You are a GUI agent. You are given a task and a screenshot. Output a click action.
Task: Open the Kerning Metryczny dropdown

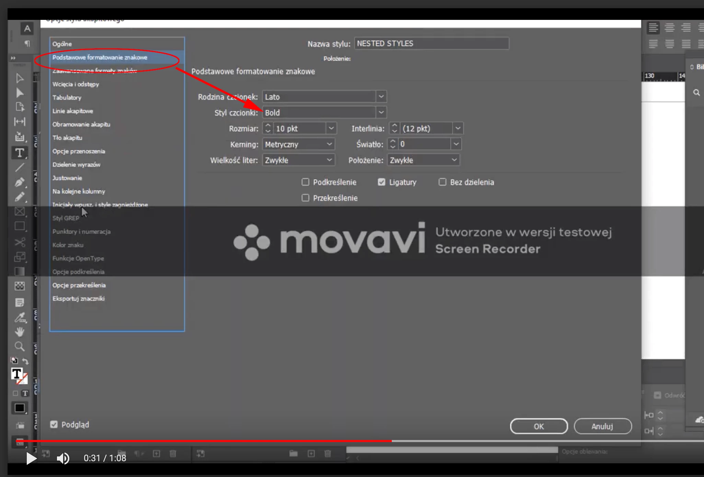click(x=329, y=144)
